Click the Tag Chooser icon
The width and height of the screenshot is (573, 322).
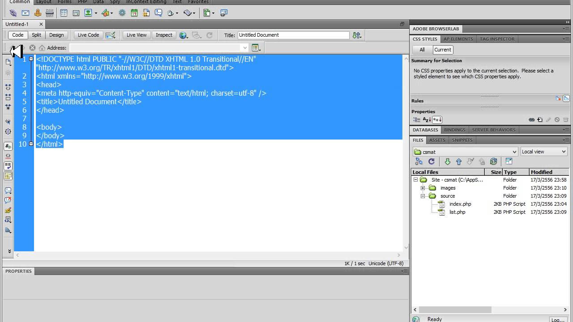point(224,13)
